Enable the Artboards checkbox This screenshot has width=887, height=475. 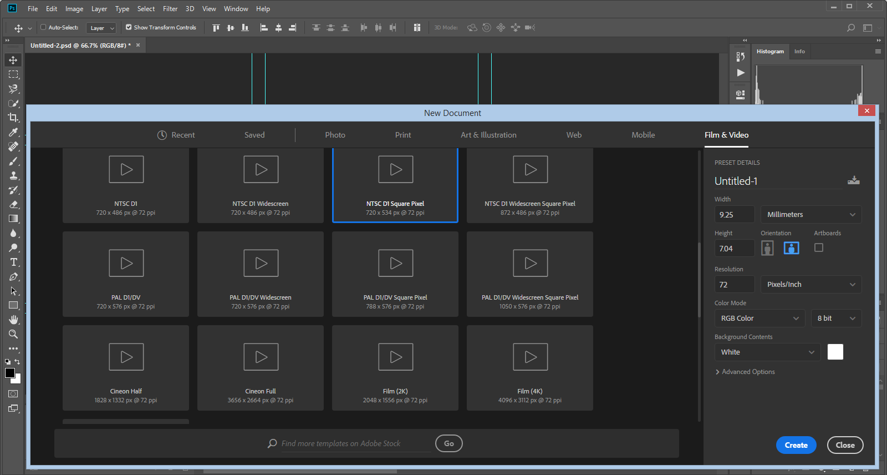click(x=819, y=247)
